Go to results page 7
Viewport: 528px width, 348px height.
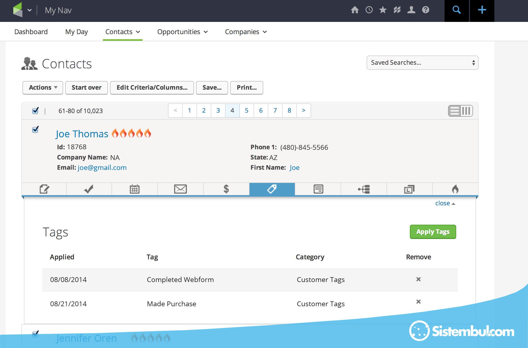(275, 111)
